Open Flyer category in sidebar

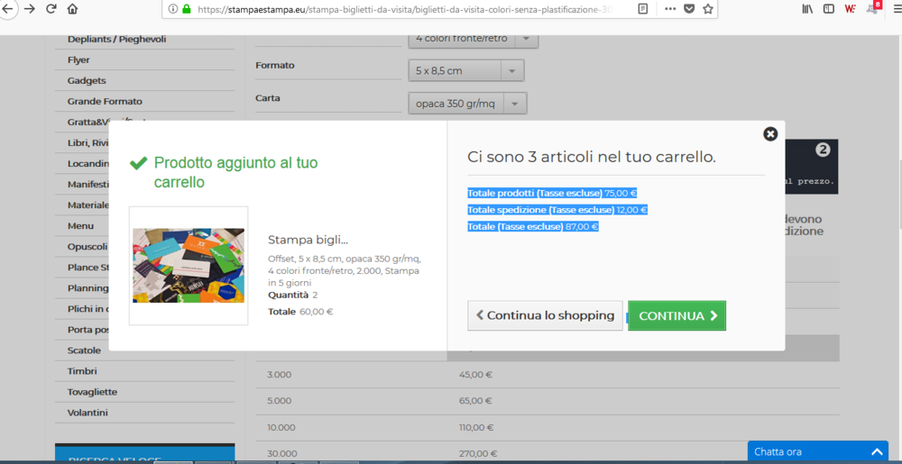[78, 59]
